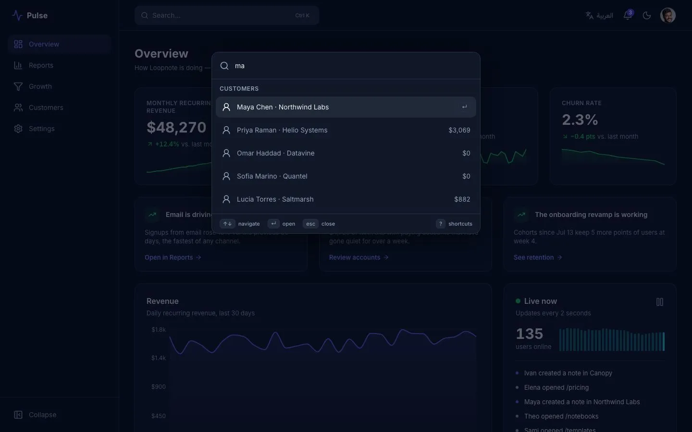Open shortcuts via the question mark key
Image resolution: width=692 pixels, height=432 pixels.
(441, 224)
